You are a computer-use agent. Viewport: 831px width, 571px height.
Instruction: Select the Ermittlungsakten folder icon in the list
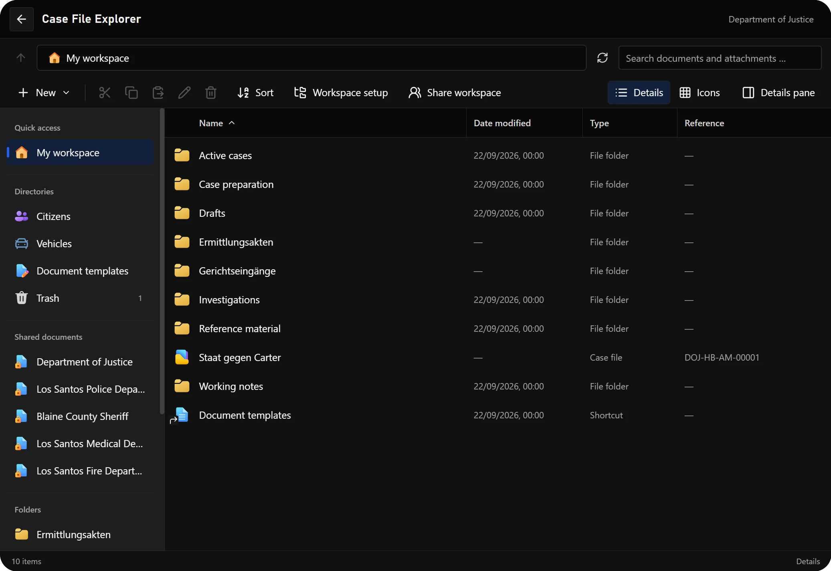(182, 242)
